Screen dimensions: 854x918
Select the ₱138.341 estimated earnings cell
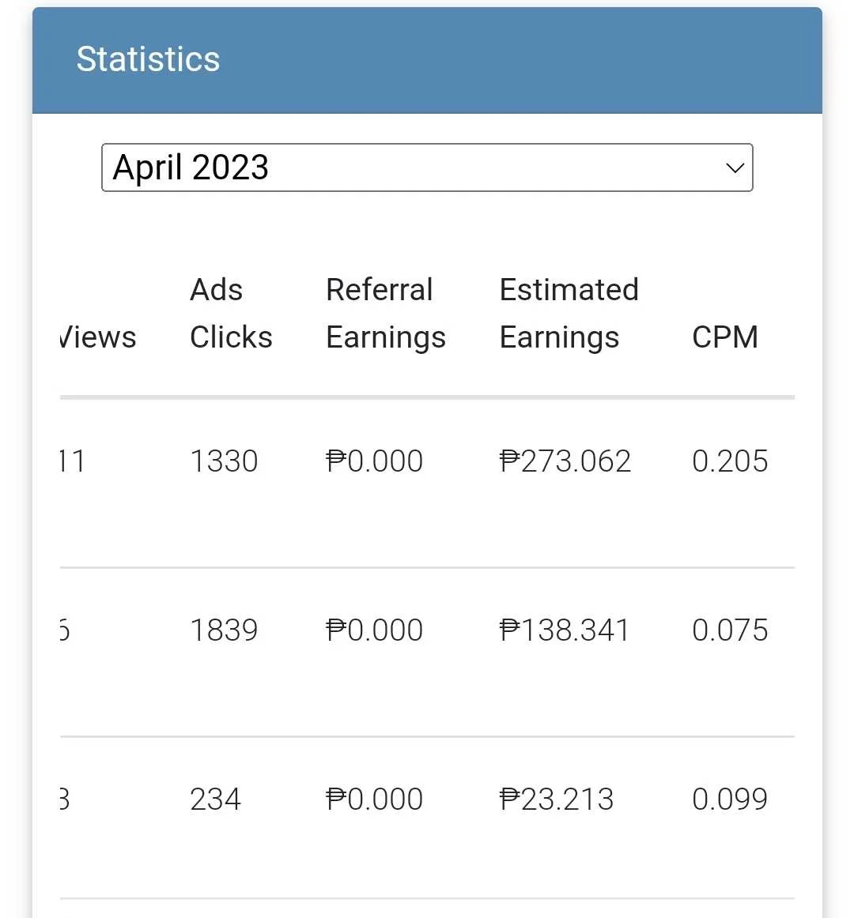tap(565, 630)
